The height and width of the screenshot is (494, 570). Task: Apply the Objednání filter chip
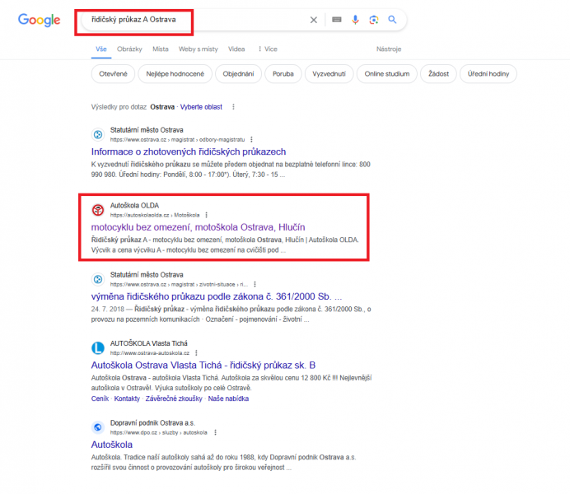click(238, 74)
